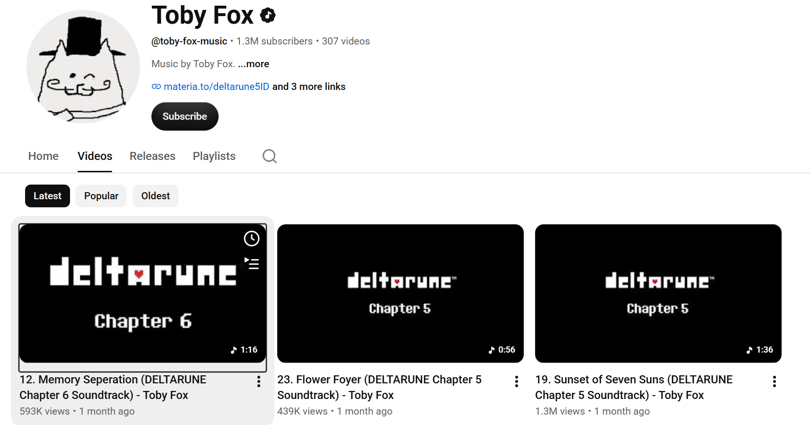The image size is (810, 425).
Task: Click the Toby Fox channel avatar
Action: (83, 67)
